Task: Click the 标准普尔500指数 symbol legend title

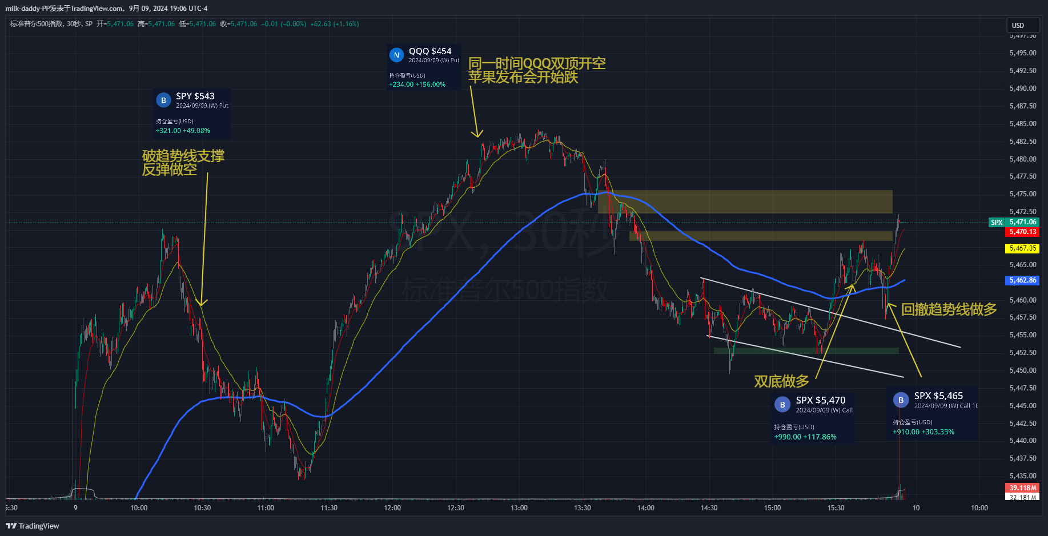Action: [37, 24]
